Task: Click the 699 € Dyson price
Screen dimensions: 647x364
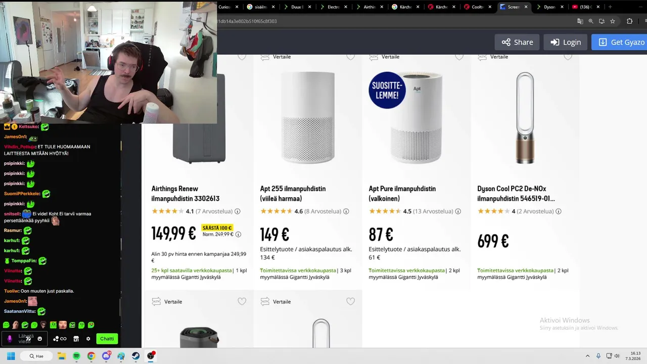Action: click(493, 241)
